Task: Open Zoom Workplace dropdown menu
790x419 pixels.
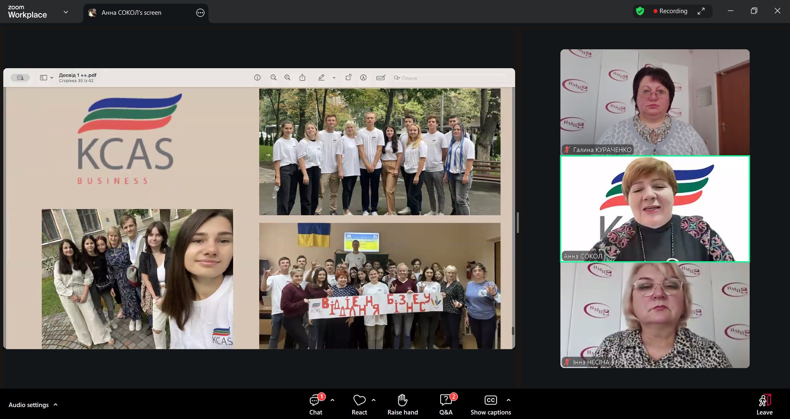Action: [x=66, y=12]
